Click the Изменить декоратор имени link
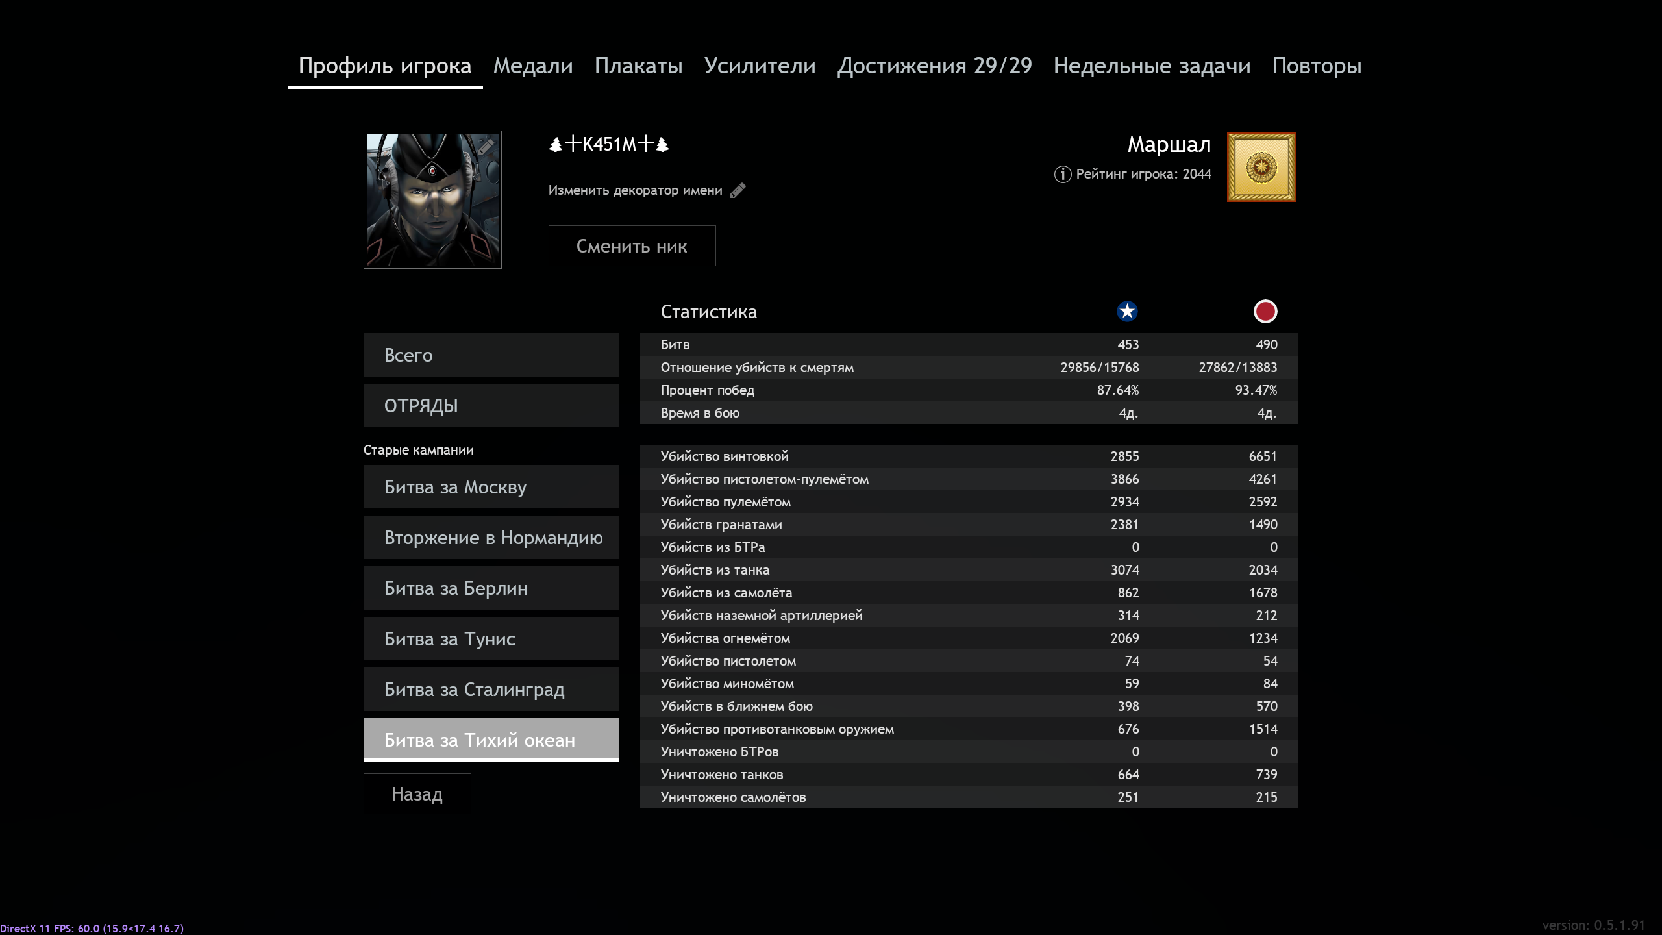Screen dimensions: 1662x935 [635, 190]
